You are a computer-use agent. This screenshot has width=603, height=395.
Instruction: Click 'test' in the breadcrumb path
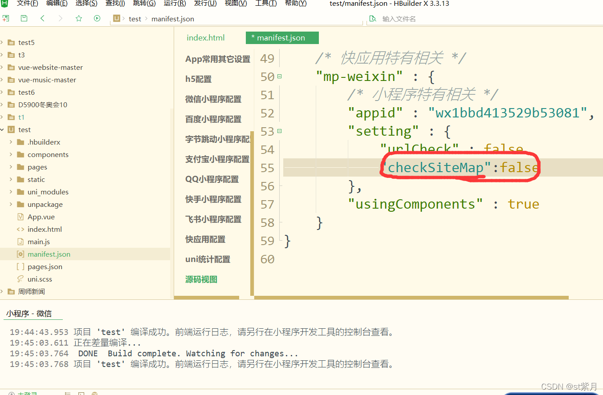point(135,19)
